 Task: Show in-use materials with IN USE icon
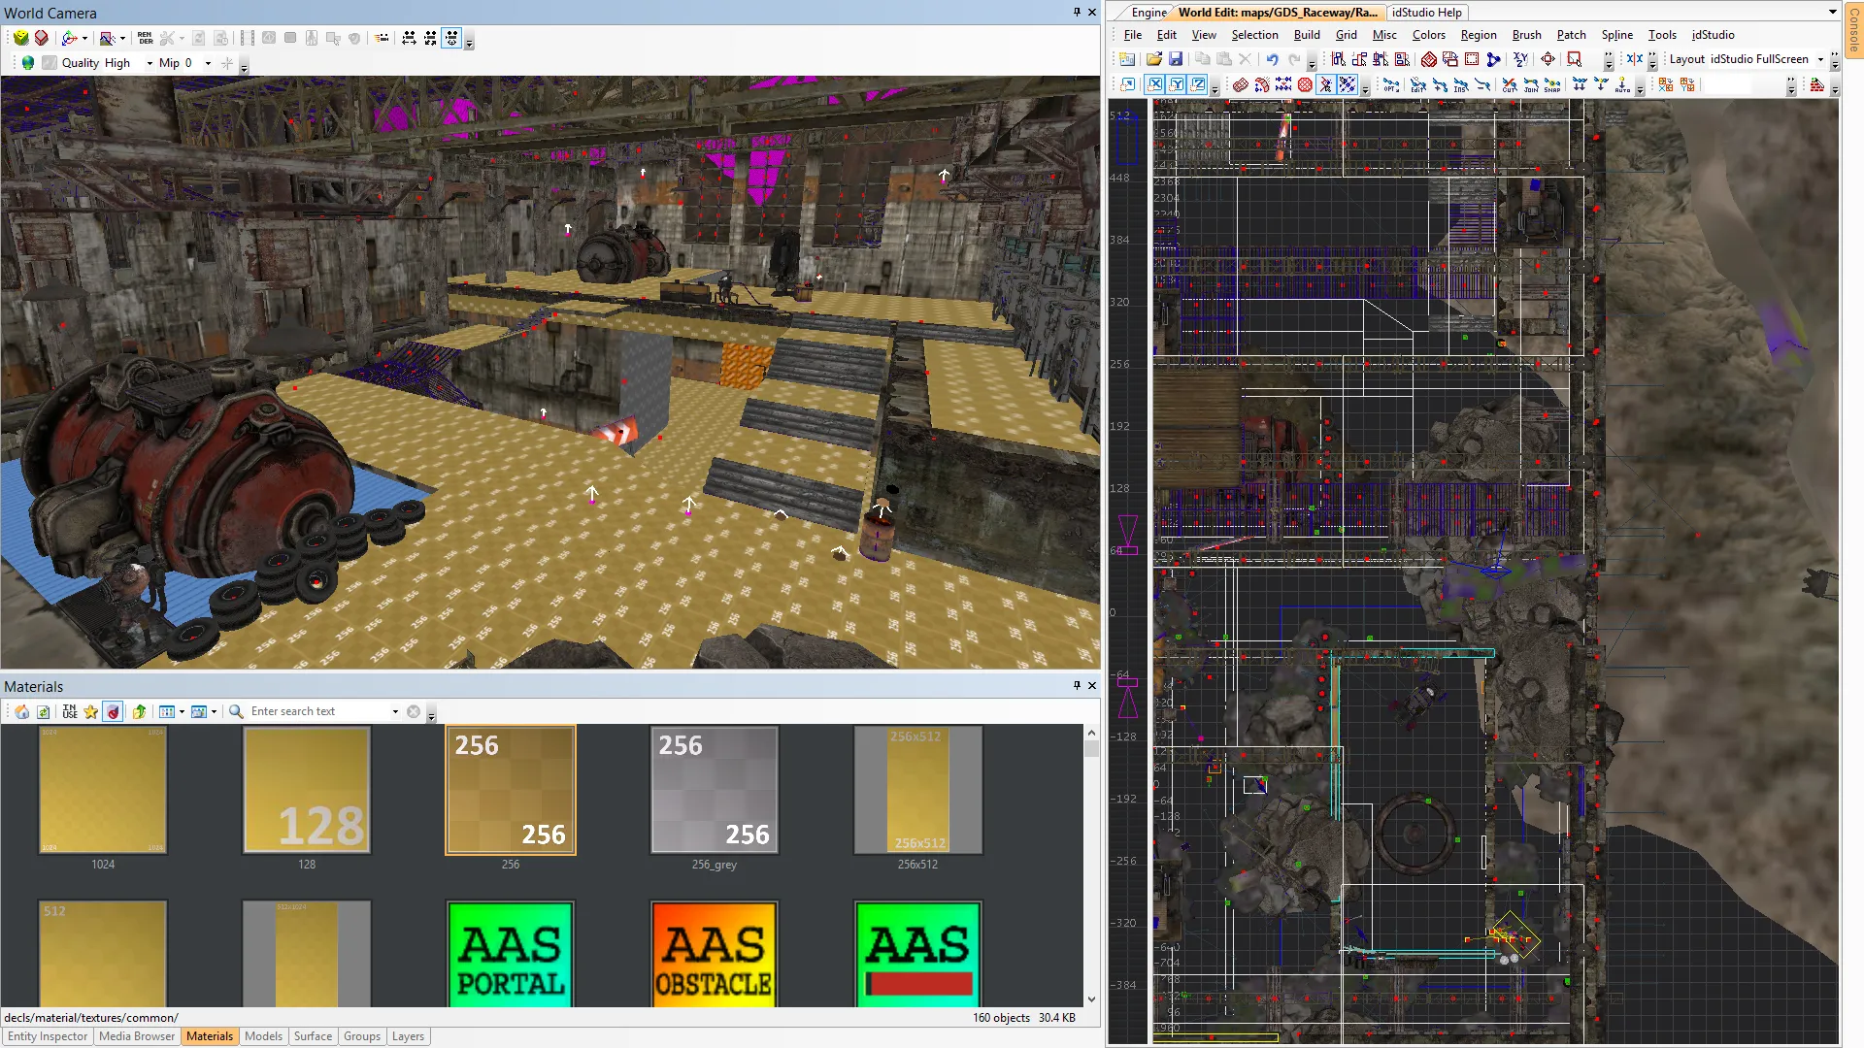coord(69,711)
